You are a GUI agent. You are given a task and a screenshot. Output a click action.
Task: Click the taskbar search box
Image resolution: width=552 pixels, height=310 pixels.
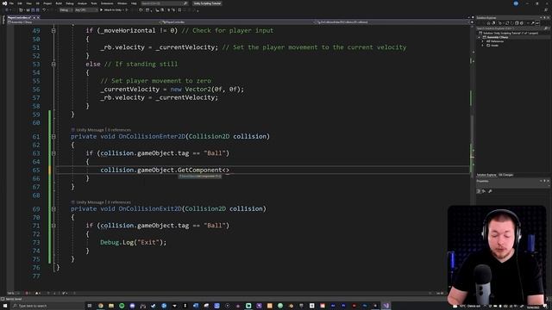coord(47,306)
